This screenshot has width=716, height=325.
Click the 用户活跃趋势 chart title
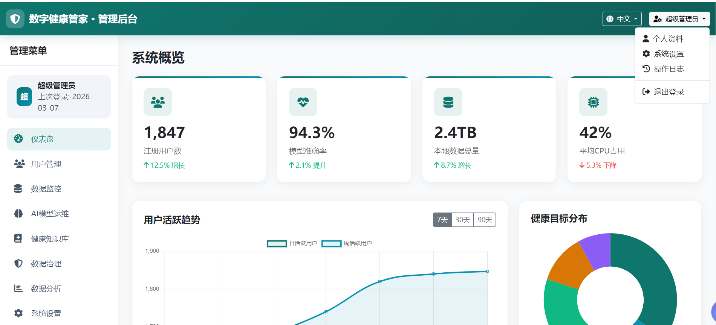click(172, 220)
